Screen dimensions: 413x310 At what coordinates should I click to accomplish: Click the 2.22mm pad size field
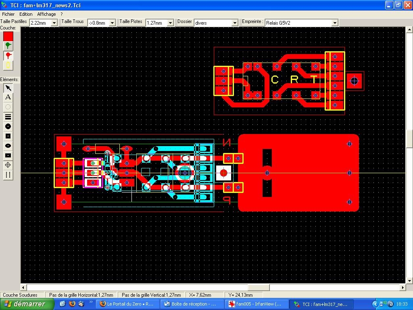tap(40, 23)
